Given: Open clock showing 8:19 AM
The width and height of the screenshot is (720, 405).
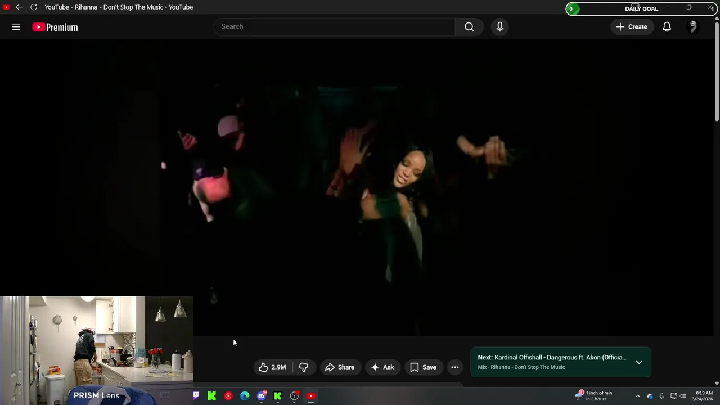Looking at the screenshot, I should click(x=704, y=396).
